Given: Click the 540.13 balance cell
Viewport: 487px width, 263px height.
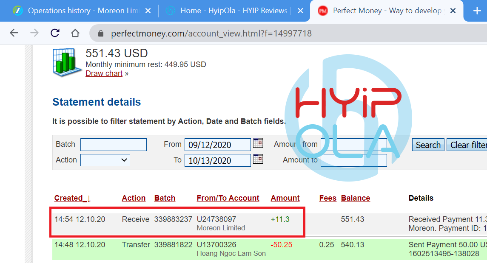Looking at the screenshot, I should coord(353,245).
